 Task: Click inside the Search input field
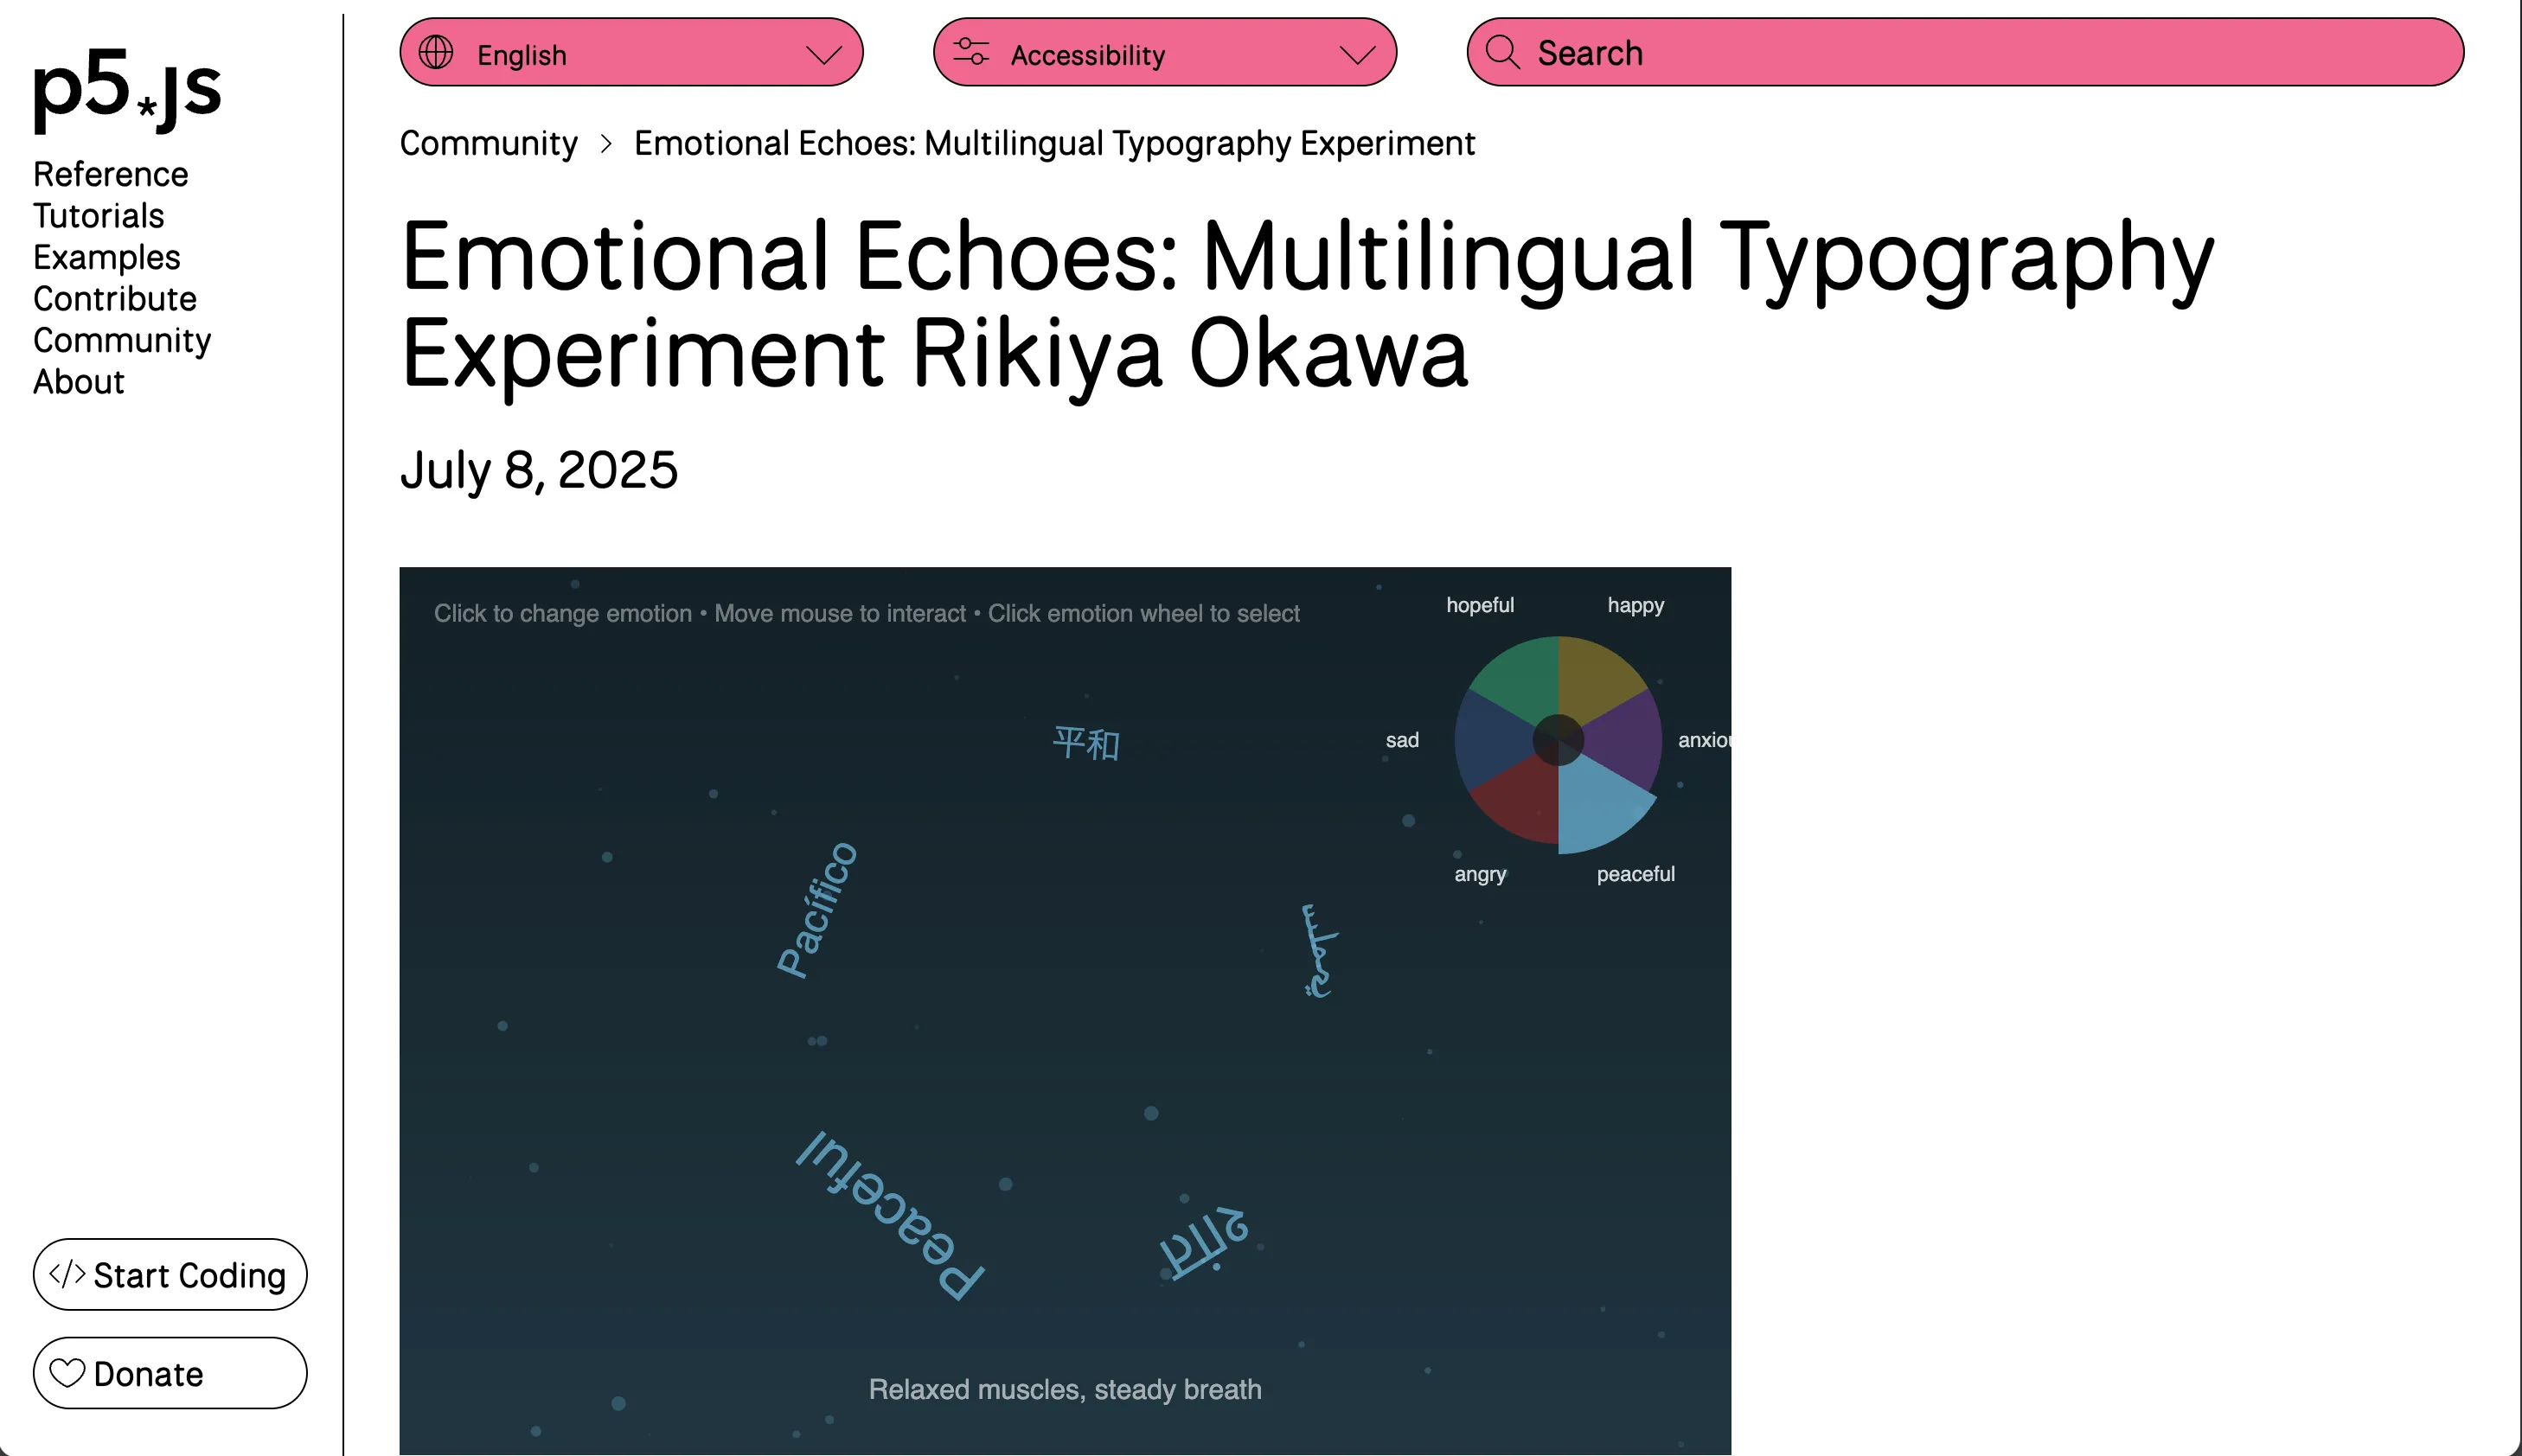[x=1900, y=52]
